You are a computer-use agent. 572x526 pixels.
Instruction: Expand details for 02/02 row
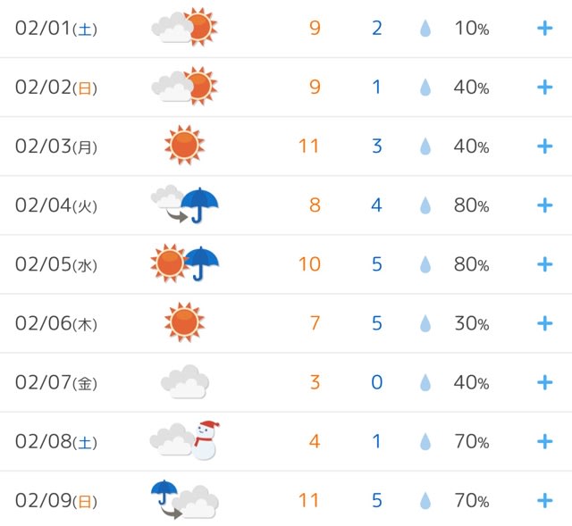click(x=544, y=88)
